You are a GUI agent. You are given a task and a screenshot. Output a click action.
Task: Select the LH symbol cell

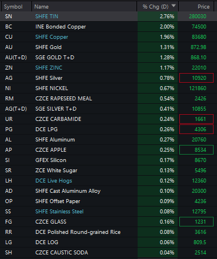coord(9,181)
